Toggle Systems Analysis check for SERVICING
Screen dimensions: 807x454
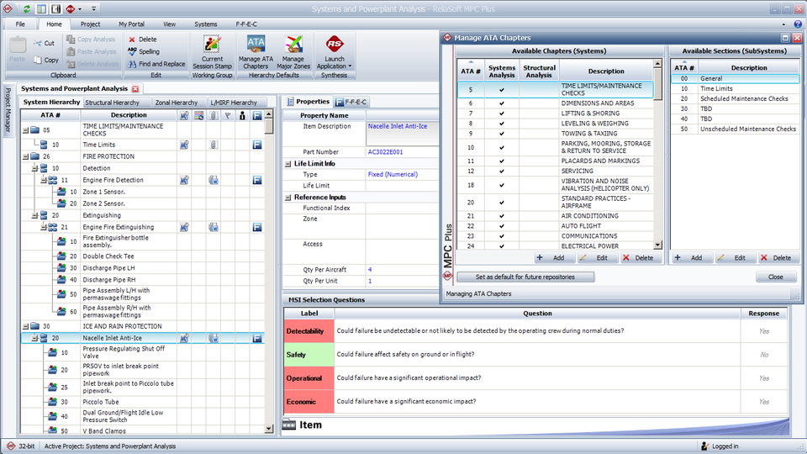pyautogui.click(x=502, y=171)
